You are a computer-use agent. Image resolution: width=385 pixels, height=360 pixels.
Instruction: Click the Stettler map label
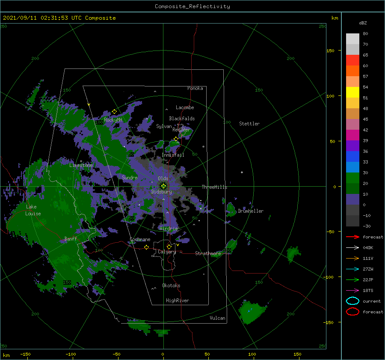(249, 124)
